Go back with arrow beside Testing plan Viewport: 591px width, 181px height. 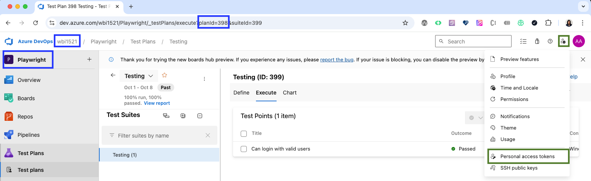tap(113, 75)
